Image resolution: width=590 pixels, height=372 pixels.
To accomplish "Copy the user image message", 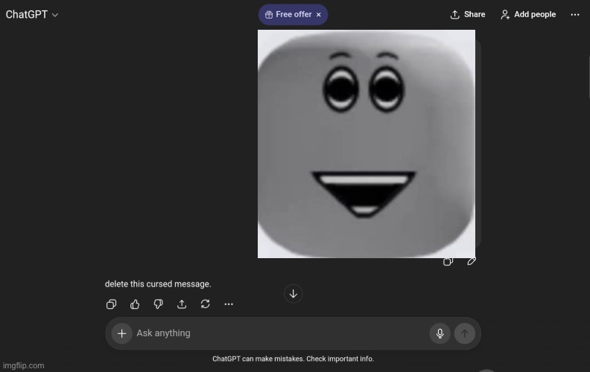I will point(448,261).
